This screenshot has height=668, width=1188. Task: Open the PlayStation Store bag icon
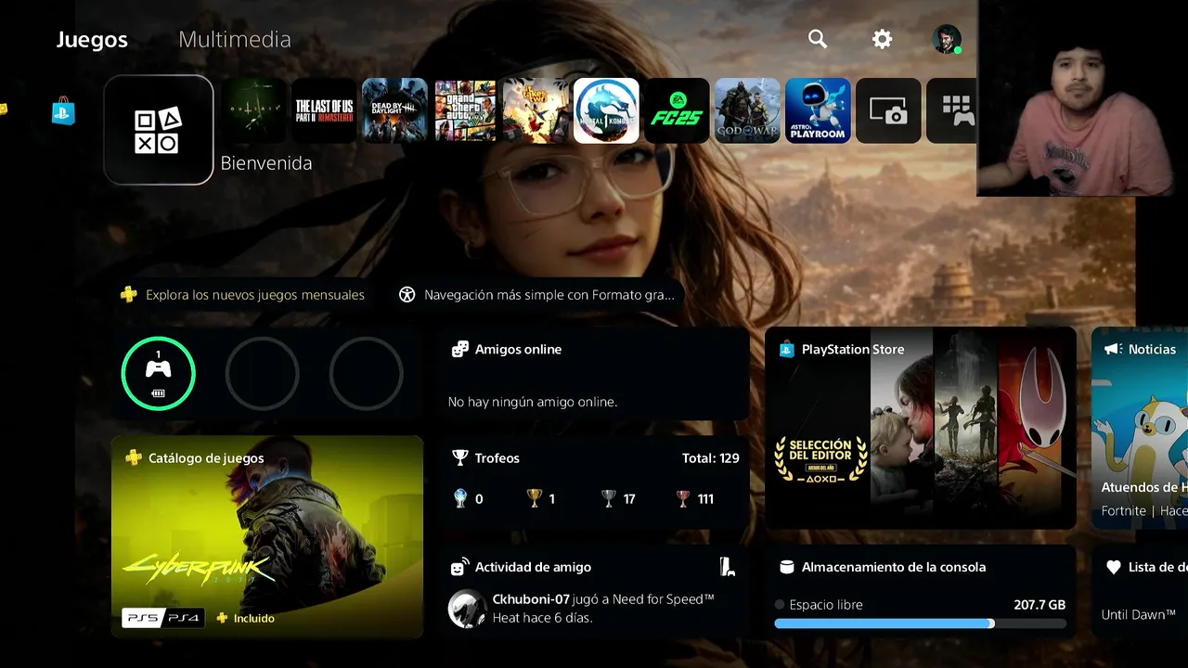pos(63,111)
